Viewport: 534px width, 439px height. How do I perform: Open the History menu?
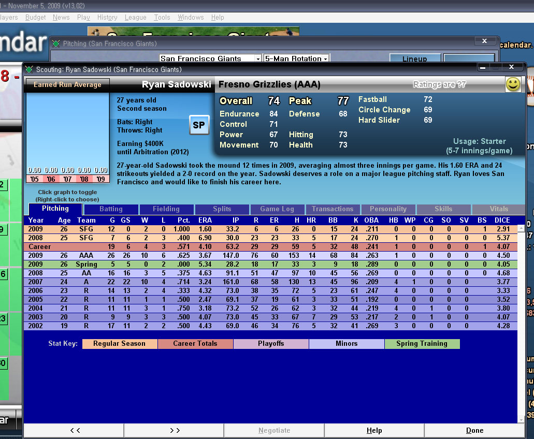(x=107, y=18)
